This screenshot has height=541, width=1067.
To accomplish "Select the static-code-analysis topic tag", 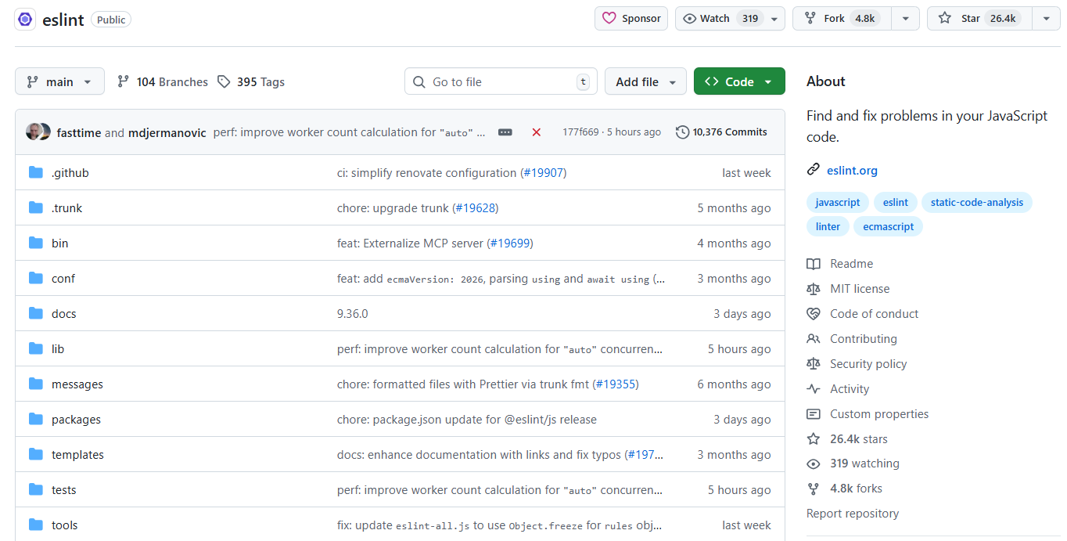I will [977, 202].
